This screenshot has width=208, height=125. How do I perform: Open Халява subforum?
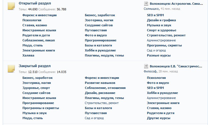click(x=28, y=55)
